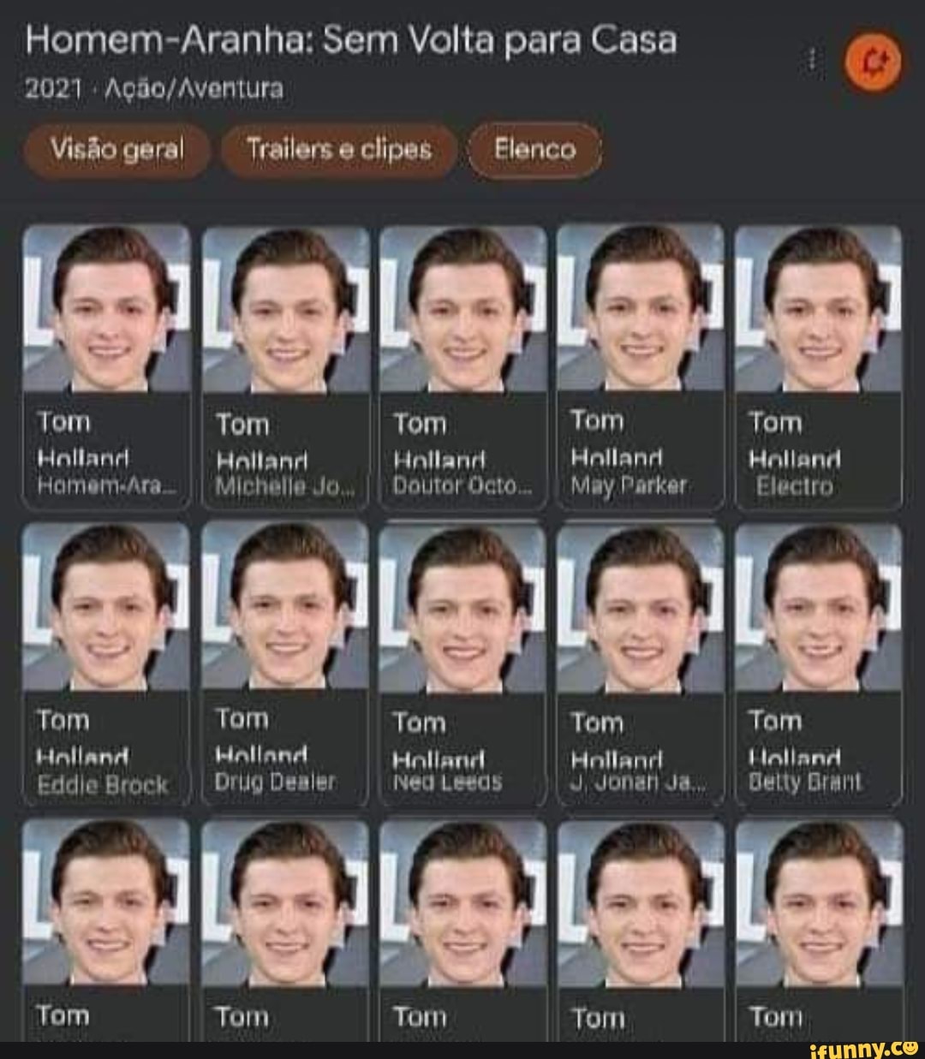Open the last cast card in bottom row
The width and height of the screenshot is (925, 1059).
[819, 930]
